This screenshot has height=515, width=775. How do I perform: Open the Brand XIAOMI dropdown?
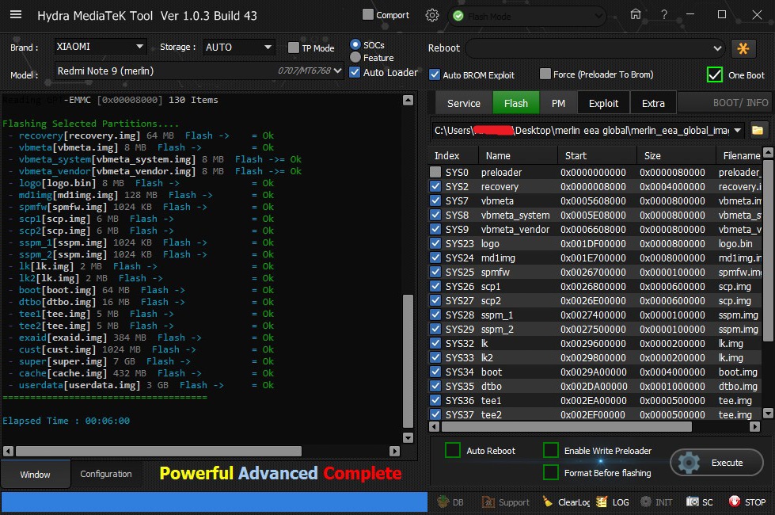click(x=101, y=47)
